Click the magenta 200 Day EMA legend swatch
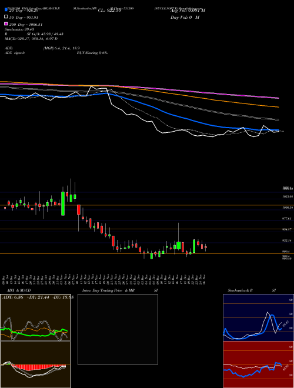The image size is (294, 388). click(6, 24)
